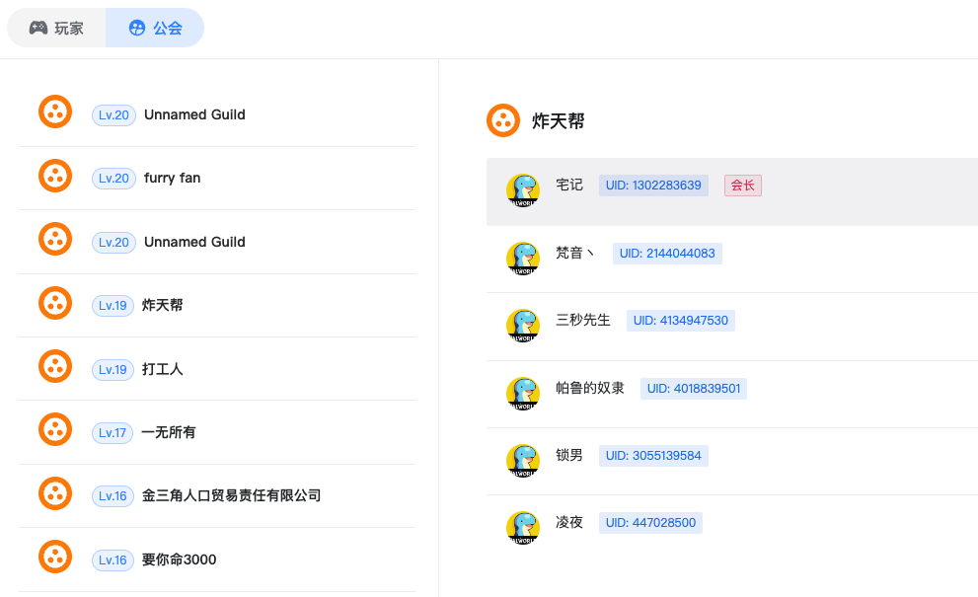Click the orange icon for 打工人 guild
The height and width of the screenshot is (597, 978).
[x=55, y=366]
